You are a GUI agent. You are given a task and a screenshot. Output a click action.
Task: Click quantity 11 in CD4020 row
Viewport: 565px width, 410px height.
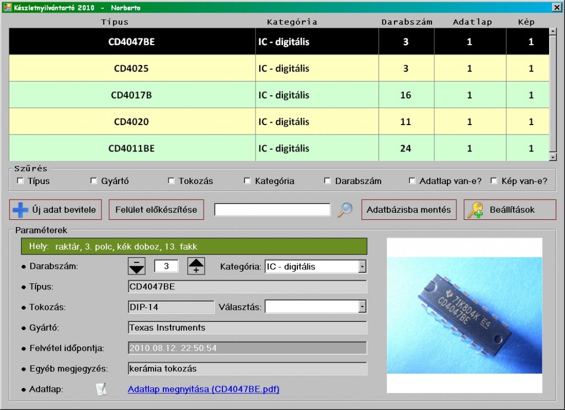(406, 122)
